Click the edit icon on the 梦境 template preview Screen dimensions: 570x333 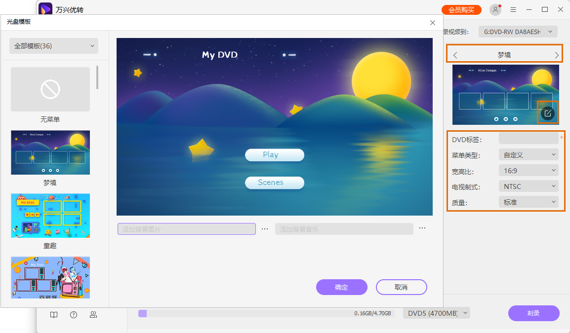coord(547,113)
